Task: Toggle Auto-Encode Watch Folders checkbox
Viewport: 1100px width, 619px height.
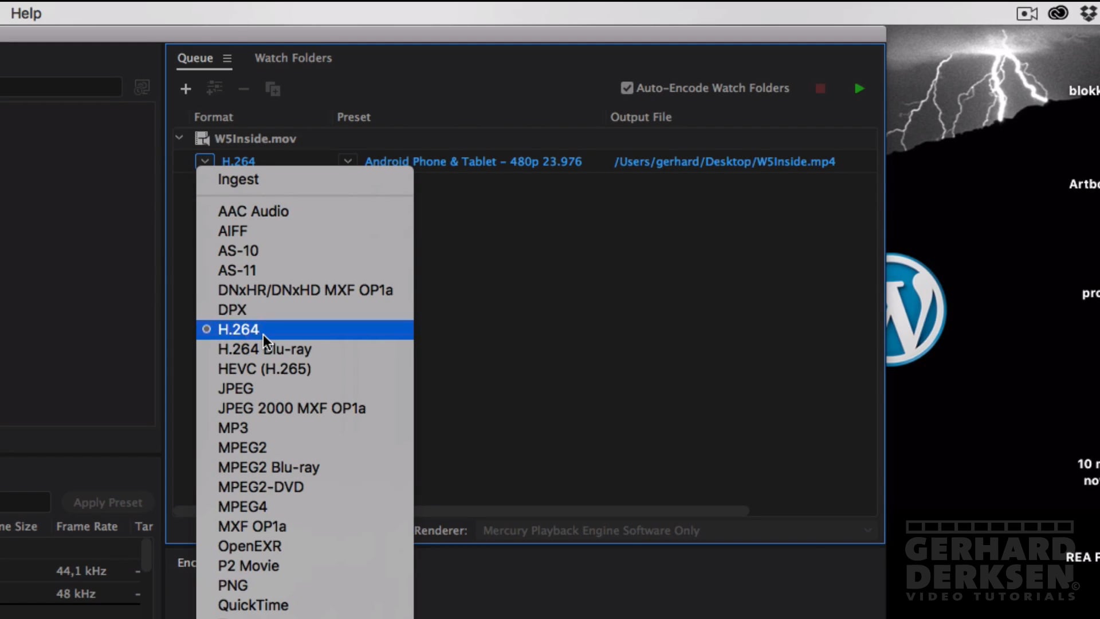Action: [x=627, y=88]
